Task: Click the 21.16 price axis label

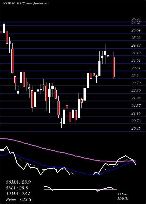Action: pos(136,113)
